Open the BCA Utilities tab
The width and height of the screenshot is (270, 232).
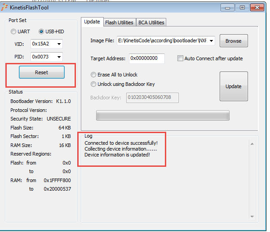151,22
